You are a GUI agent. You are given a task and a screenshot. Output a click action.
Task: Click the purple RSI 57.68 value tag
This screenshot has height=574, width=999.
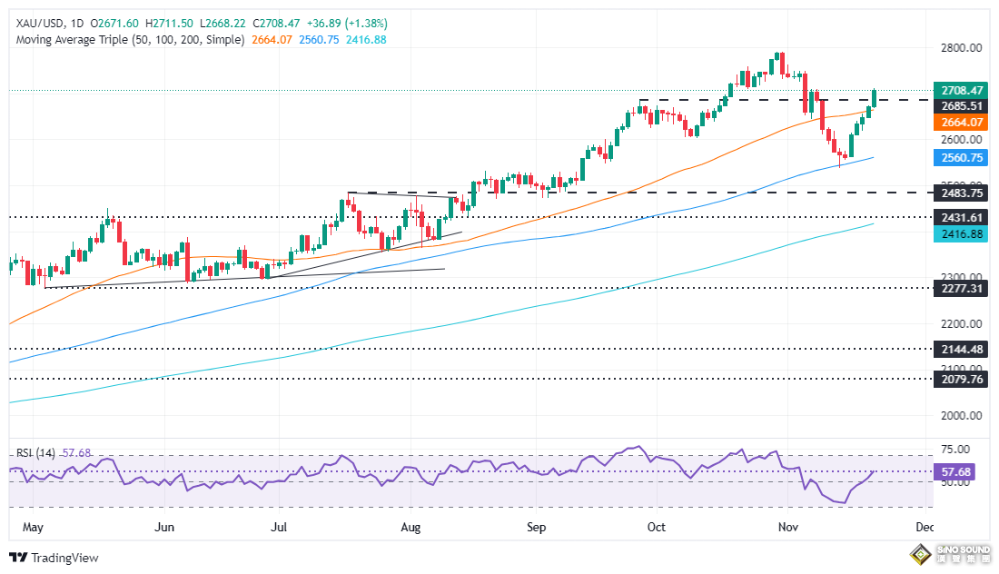point(957,472)
